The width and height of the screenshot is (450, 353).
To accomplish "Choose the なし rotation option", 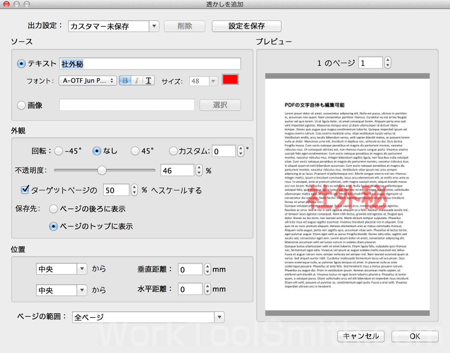I will click(x=97, y=151).
